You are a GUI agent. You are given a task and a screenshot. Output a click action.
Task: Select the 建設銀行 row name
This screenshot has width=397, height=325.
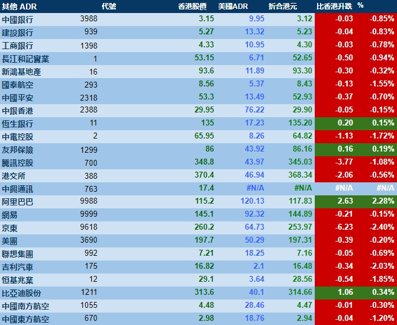18,33
